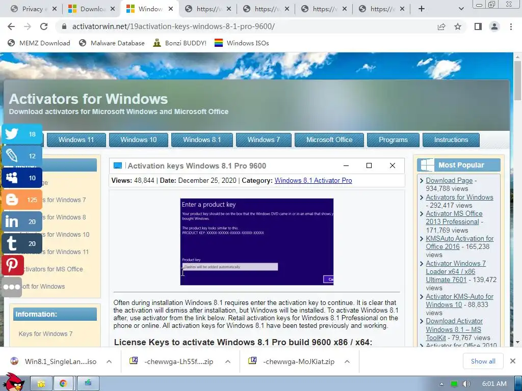Screen dimensions: 522x391
Task: Expand options for chewwga-Lh55f zip download
Action: [x=228, y=361]
